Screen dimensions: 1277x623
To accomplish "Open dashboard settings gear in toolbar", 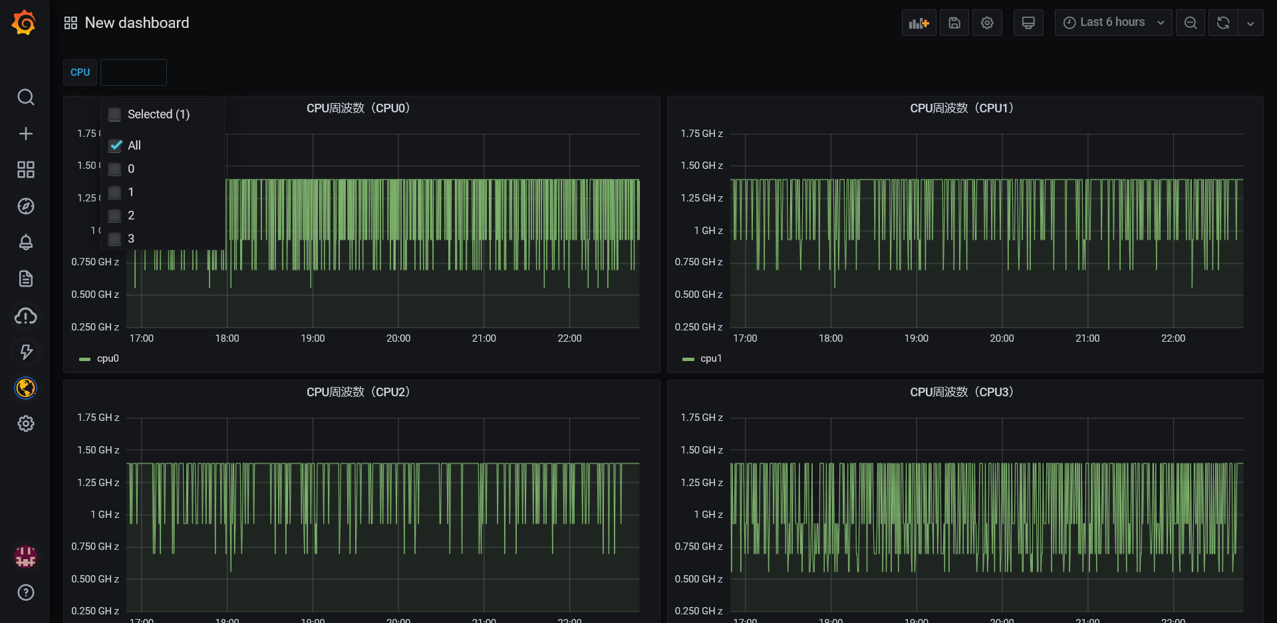I will point(987,23).
